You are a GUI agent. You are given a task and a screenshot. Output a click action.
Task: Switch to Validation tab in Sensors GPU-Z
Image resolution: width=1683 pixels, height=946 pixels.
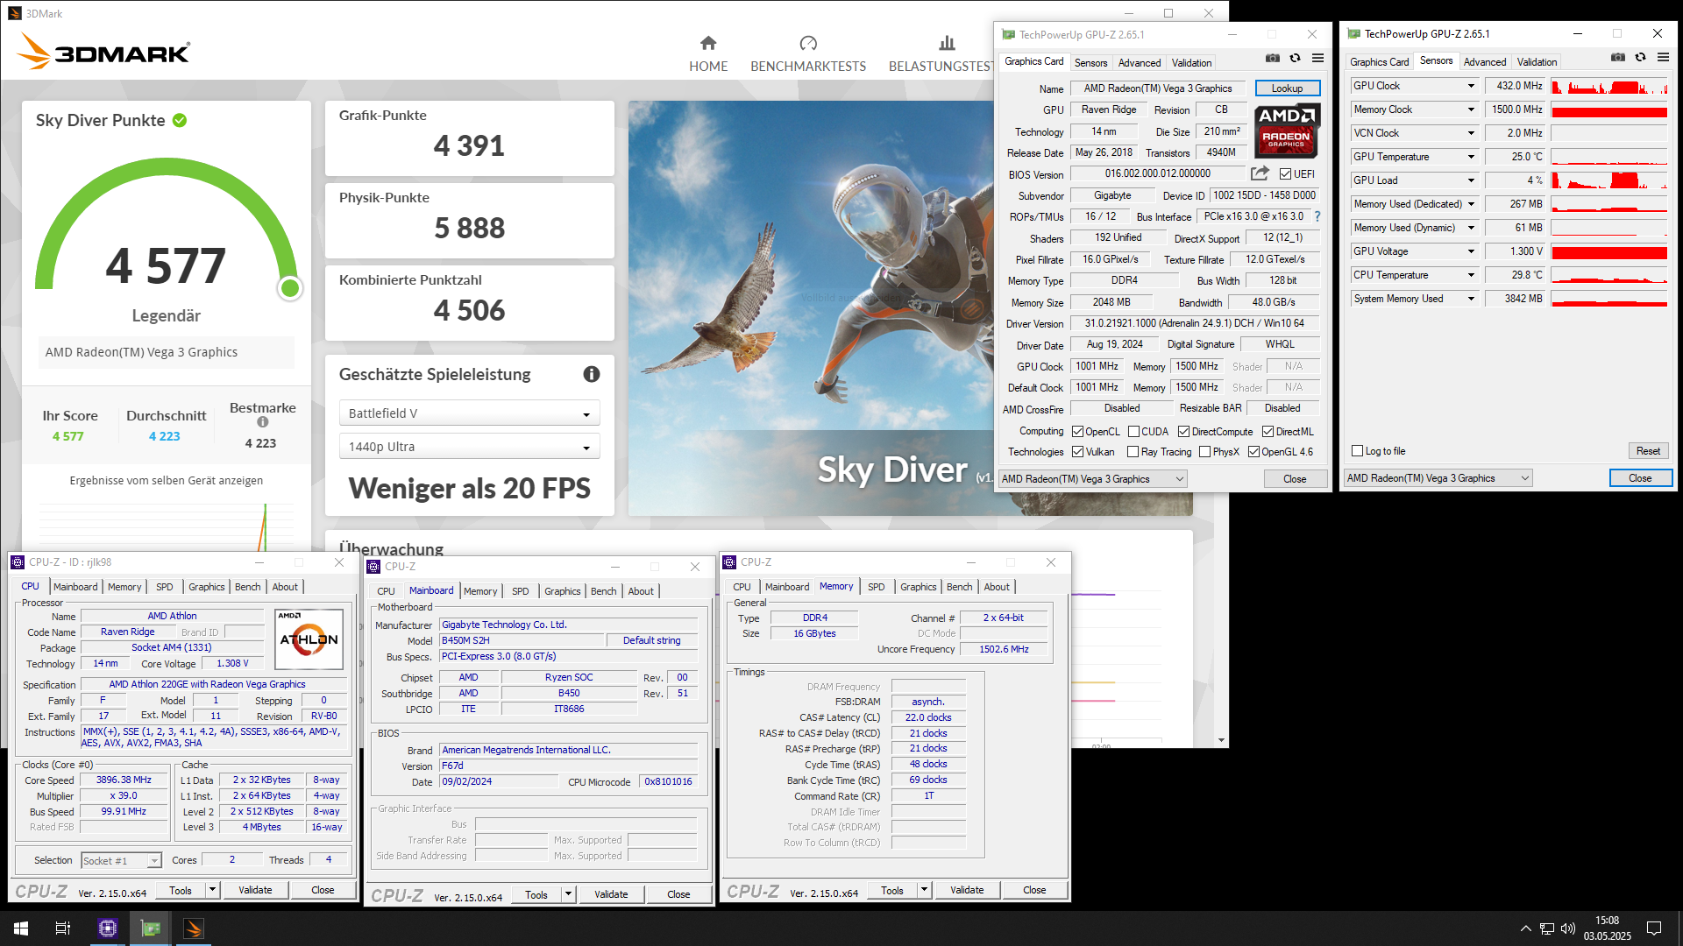coord(1537,62)
